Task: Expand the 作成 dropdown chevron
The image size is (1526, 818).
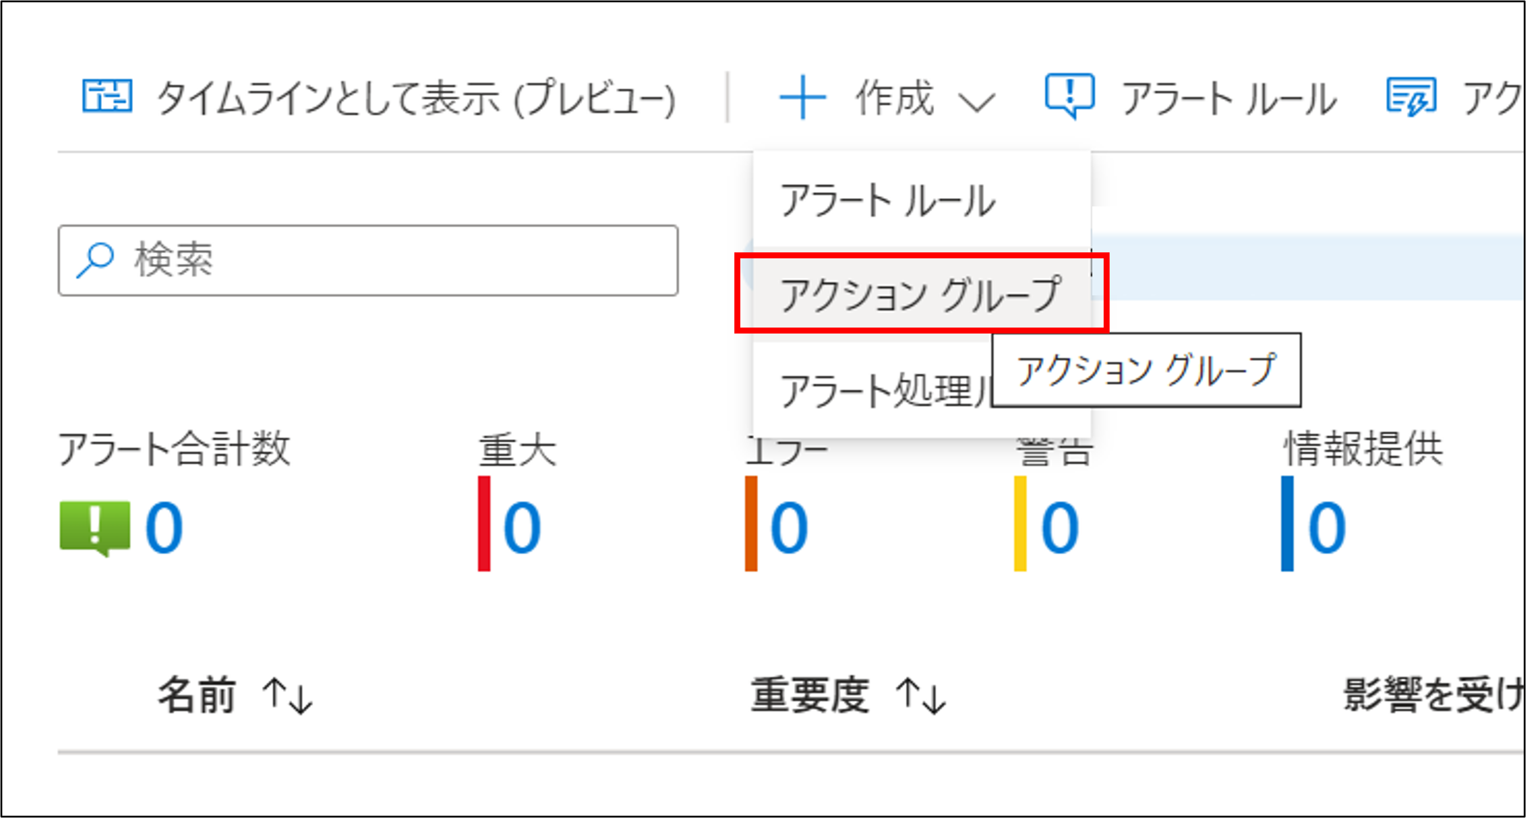Action: click(977, 101)
